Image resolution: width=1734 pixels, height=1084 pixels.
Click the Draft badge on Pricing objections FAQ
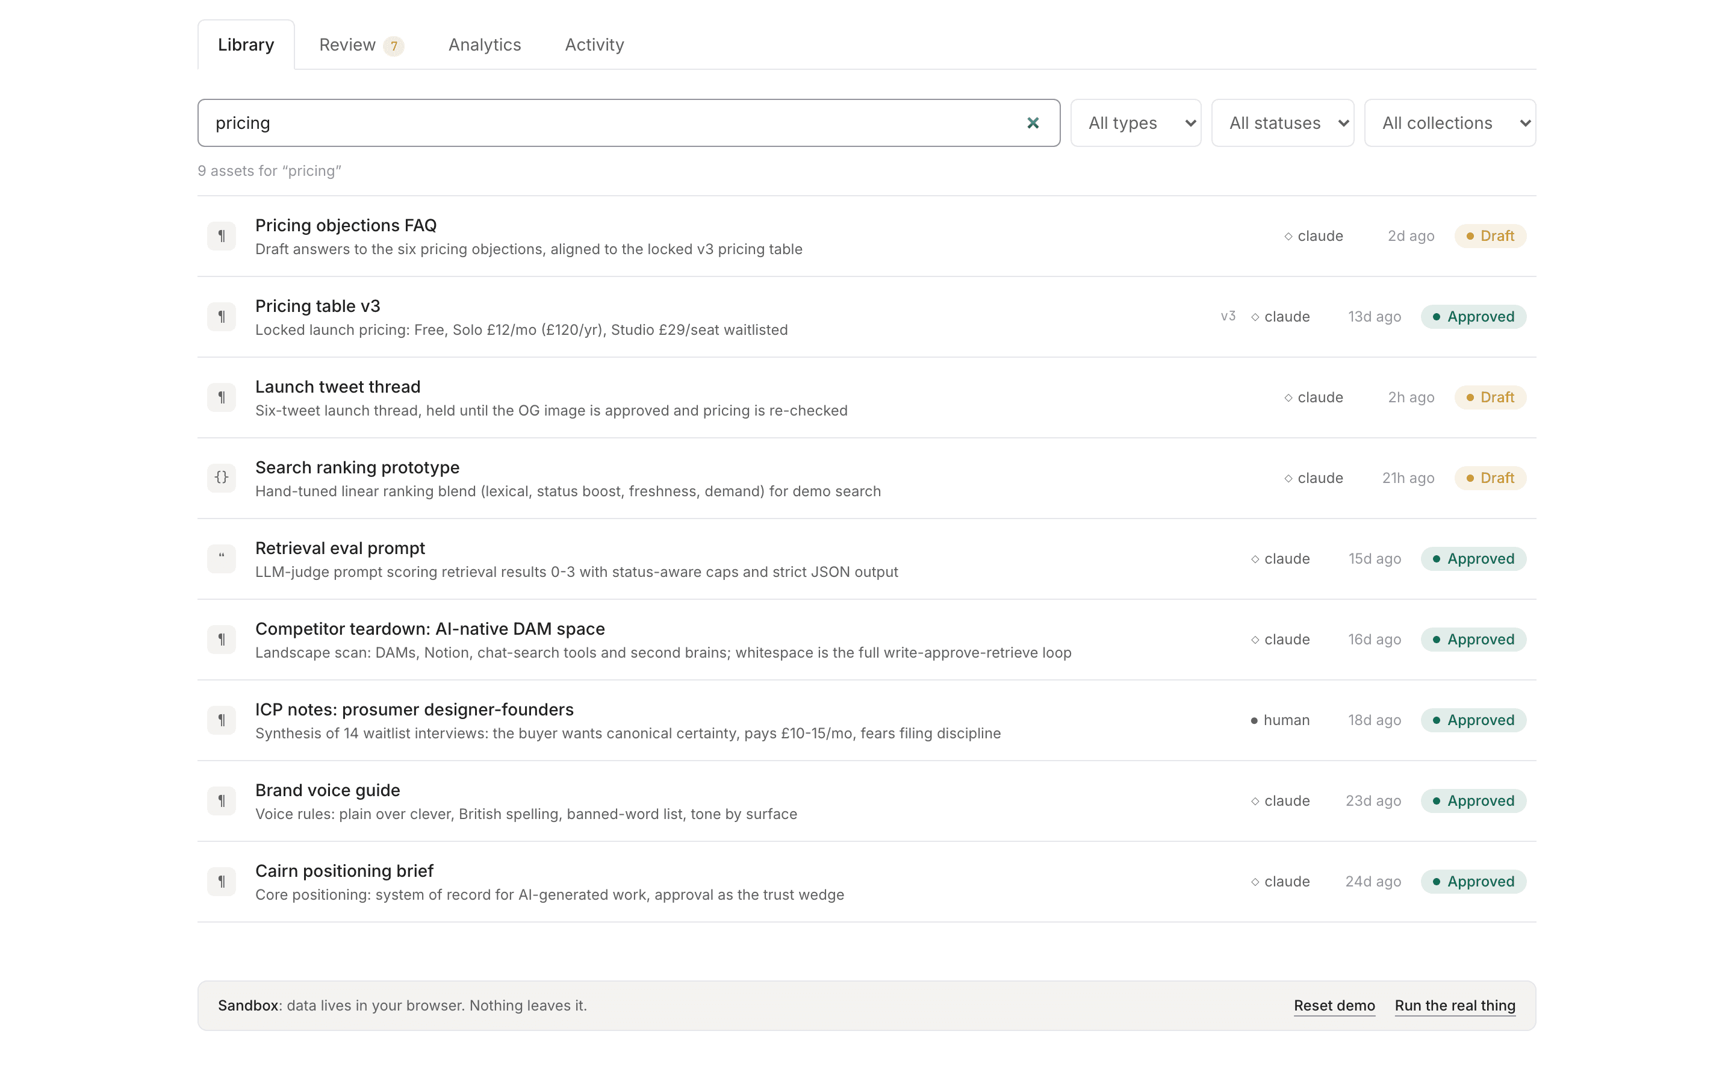point(1490,236)
